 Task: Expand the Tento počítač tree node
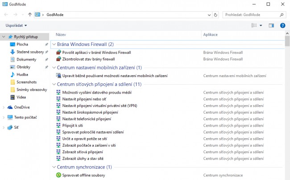click(4, 117)
